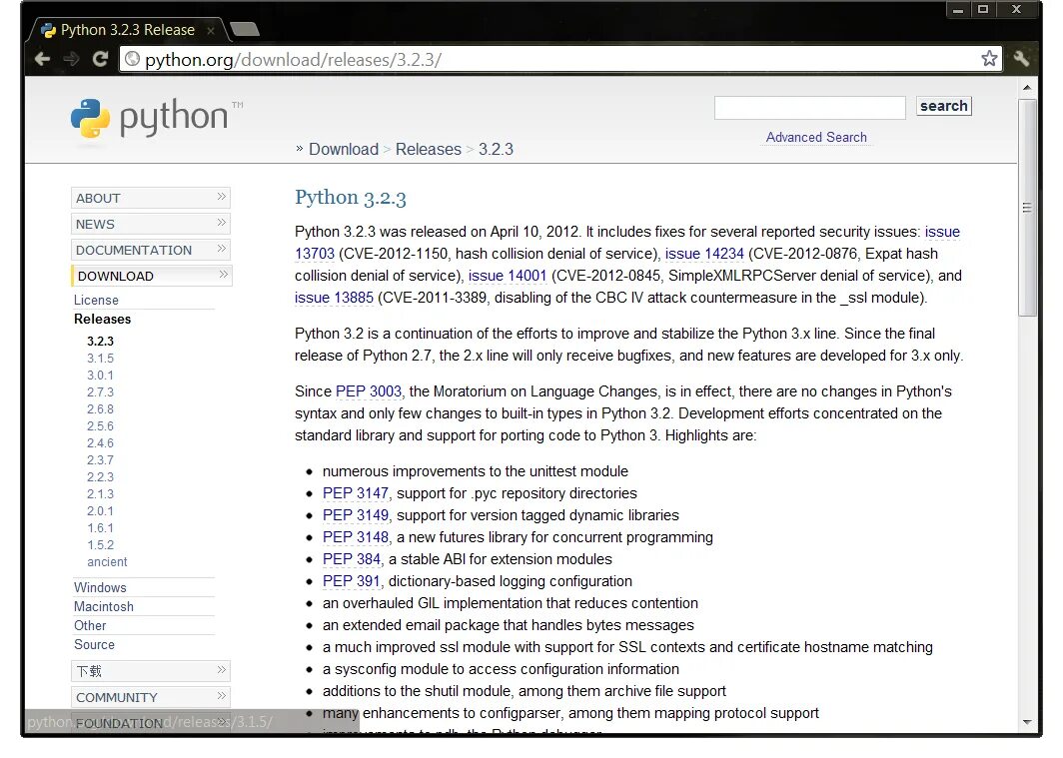The width and height of the screenshot is (1063, 758).
Task: Open the Source download link
Action: 94,644
